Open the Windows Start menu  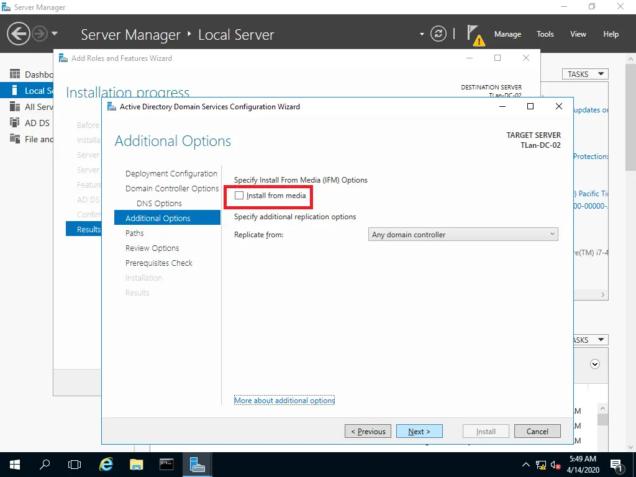click(x=15, y=465)
